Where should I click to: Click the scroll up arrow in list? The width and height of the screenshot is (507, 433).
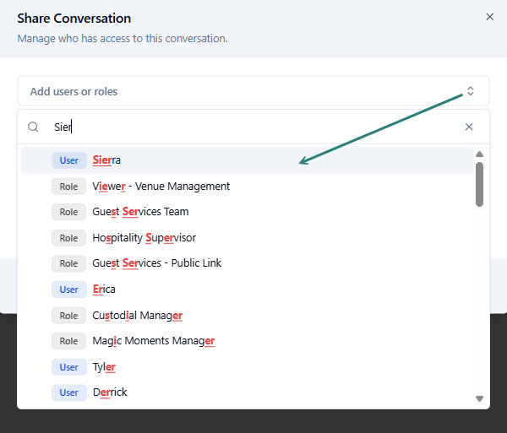(x=480, y=154)
